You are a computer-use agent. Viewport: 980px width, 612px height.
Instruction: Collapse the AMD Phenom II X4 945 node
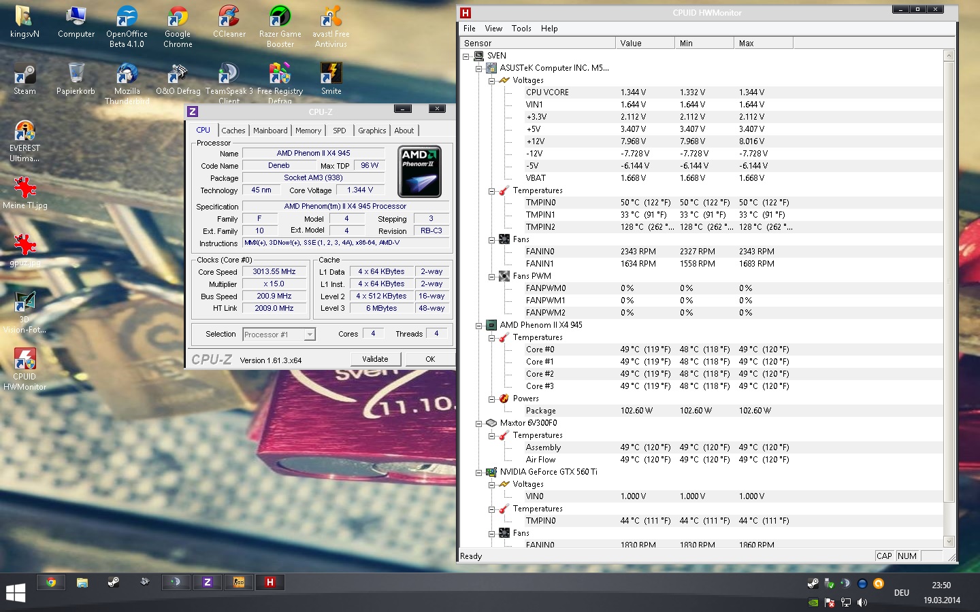478,325
